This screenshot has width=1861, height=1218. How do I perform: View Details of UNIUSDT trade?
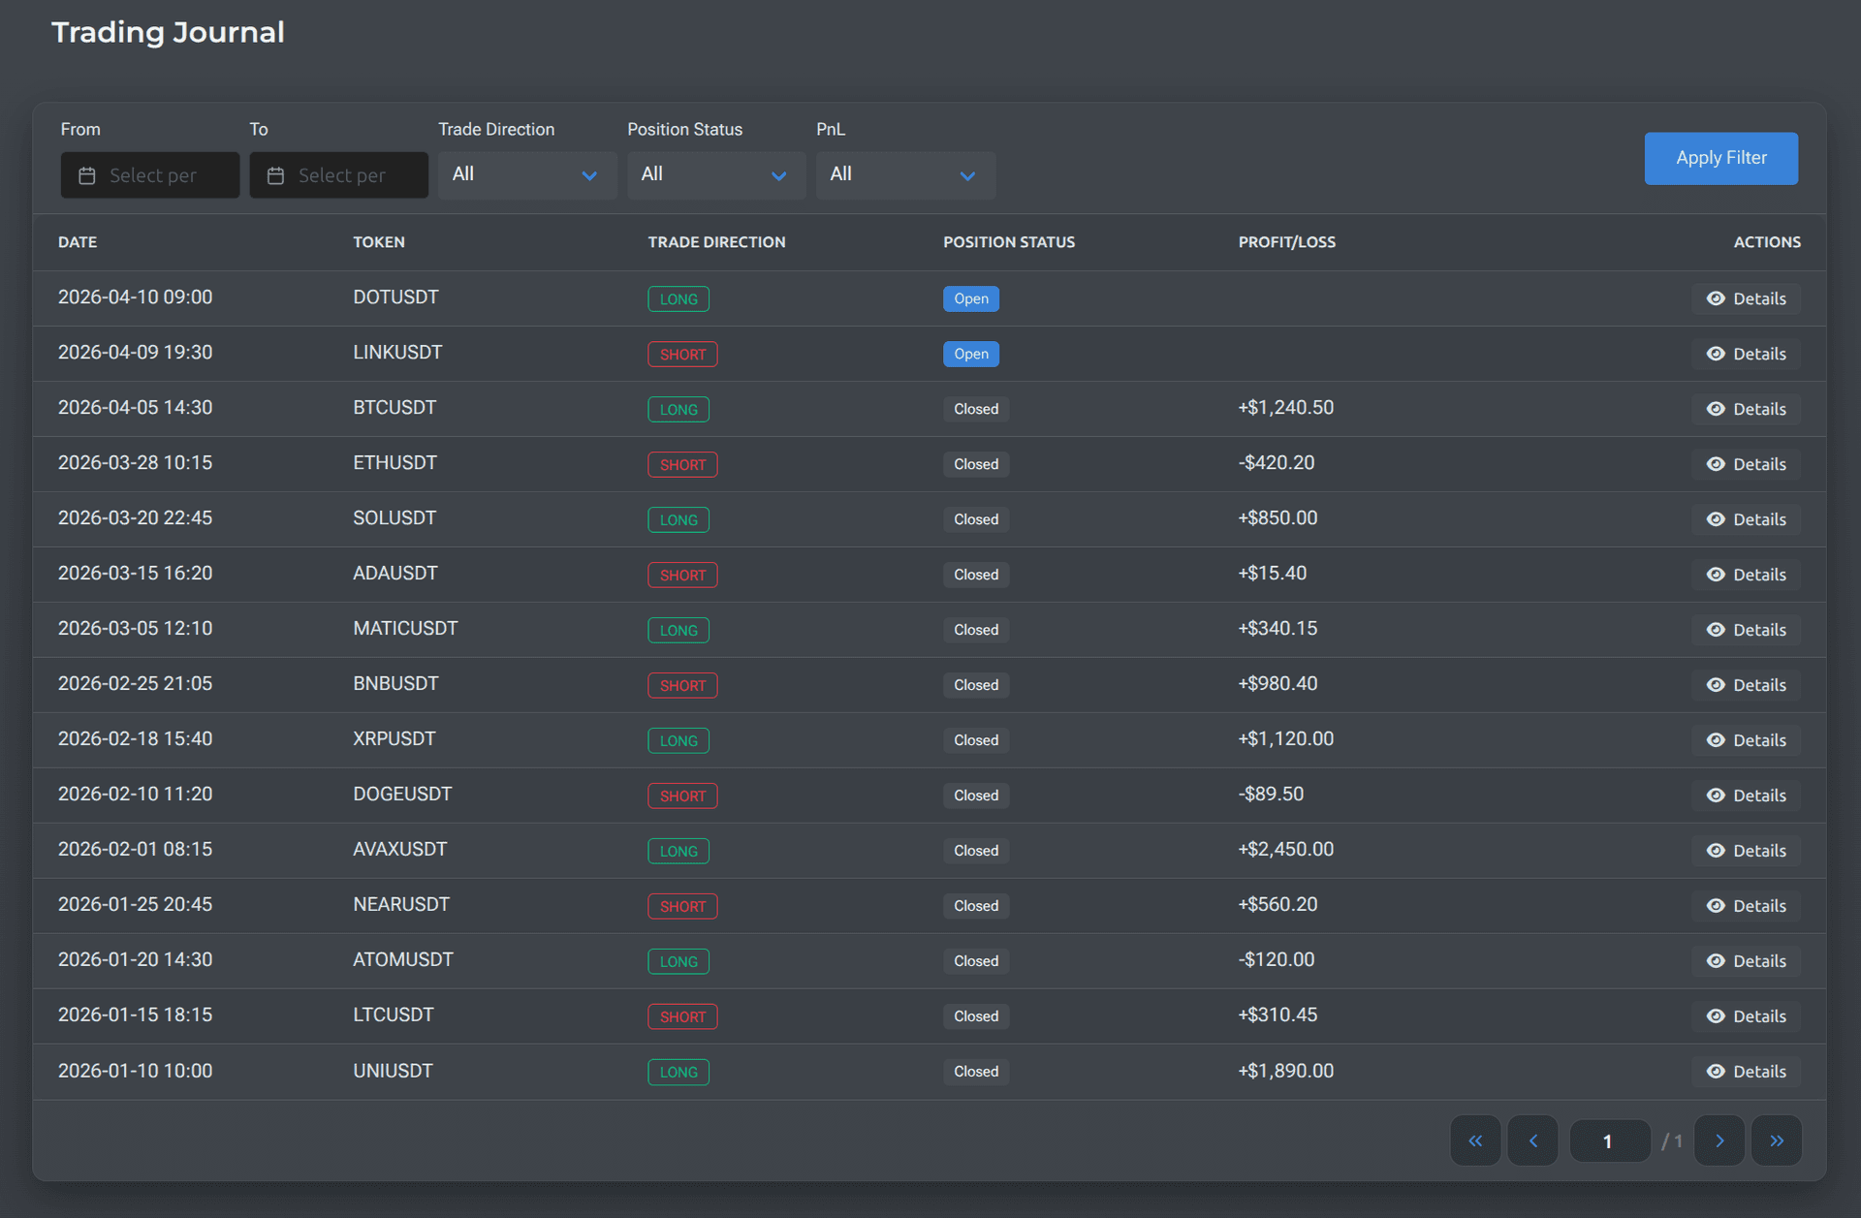point(1747,1072)
